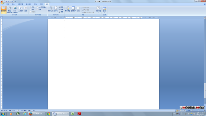Click Arrange All windows button

[x=73, y=9]
